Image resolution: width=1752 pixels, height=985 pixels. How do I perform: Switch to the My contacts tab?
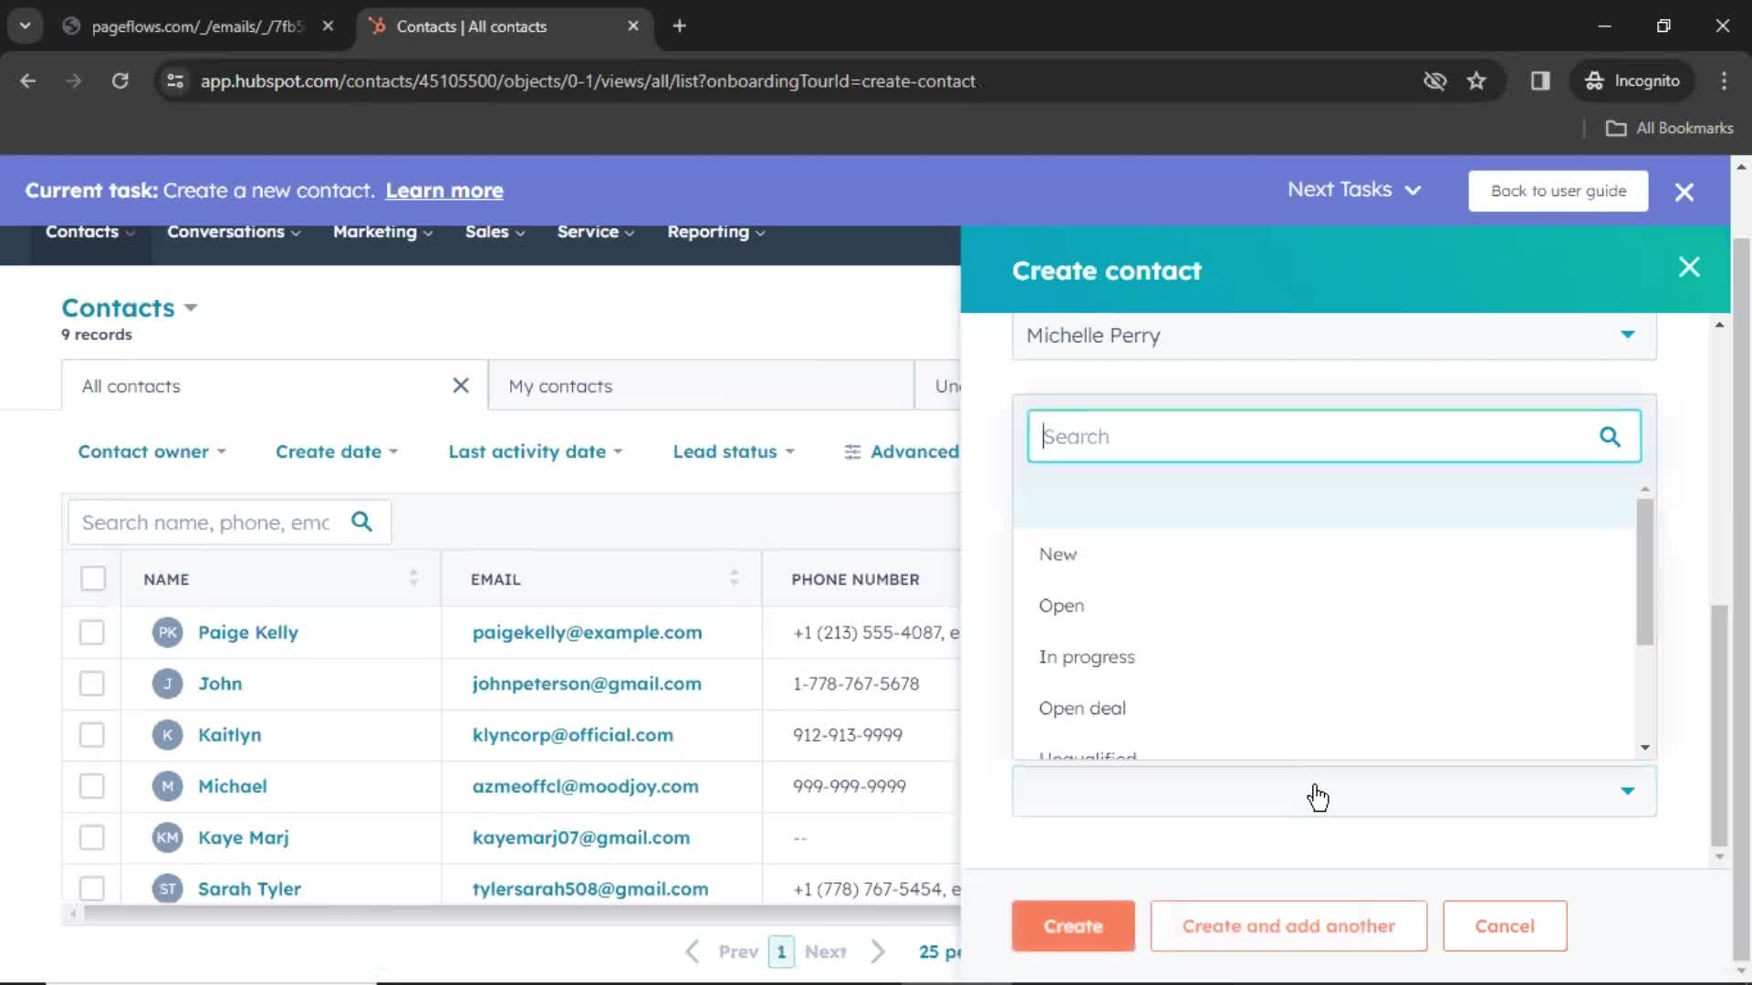pyautogui.click(x=701, y=386)
